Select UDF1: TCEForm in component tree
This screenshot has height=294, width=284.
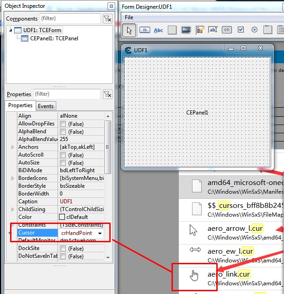coord(43,30)
